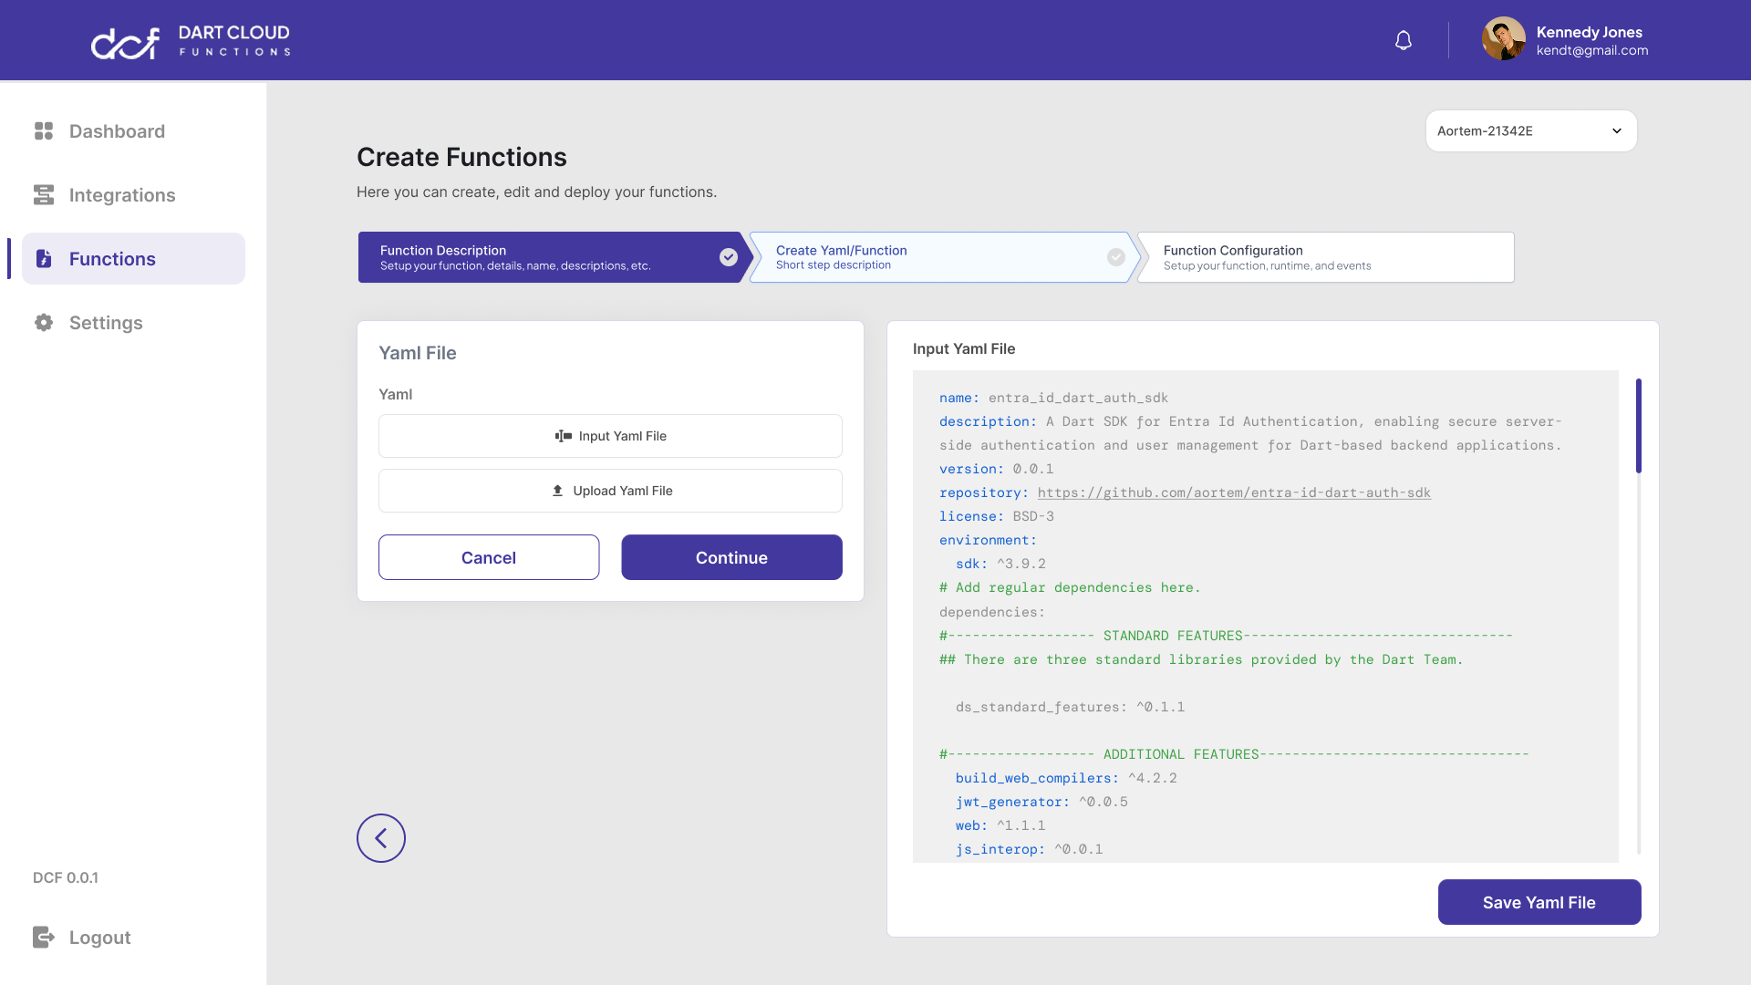Select the Function Description step
The width and height of the screenshot is (1751, 985).
click(x=554, y=257)
